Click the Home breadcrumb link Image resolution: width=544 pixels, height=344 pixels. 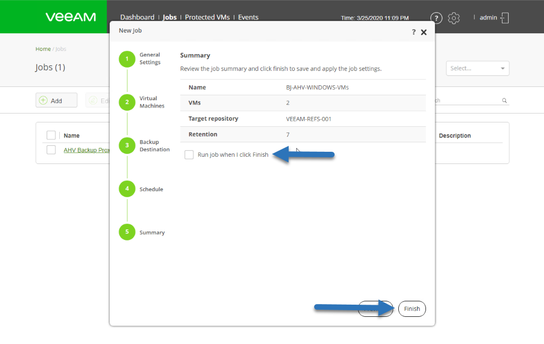click(43, 49)
